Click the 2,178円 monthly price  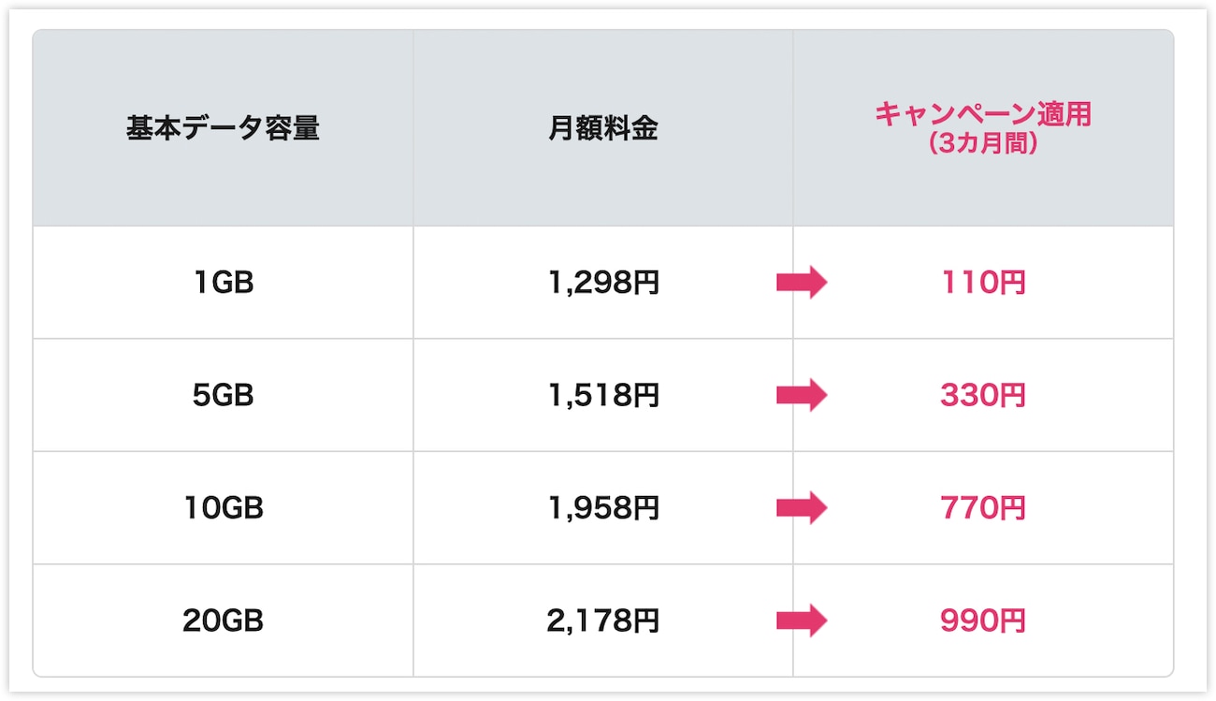[603, 621]
